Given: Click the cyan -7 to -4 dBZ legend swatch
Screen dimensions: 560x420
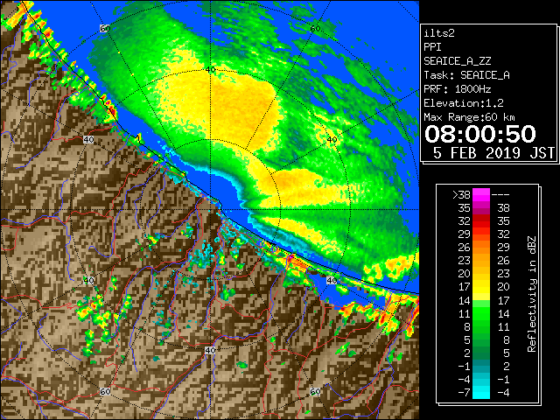Looking at the screenshot, I should [x=481, y=392].
